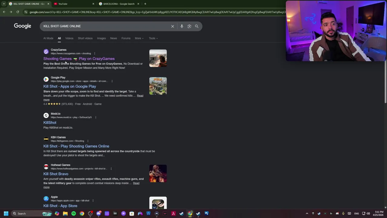Click the ENG language indicator
This screenshot has height=218, width=387.
356,214
